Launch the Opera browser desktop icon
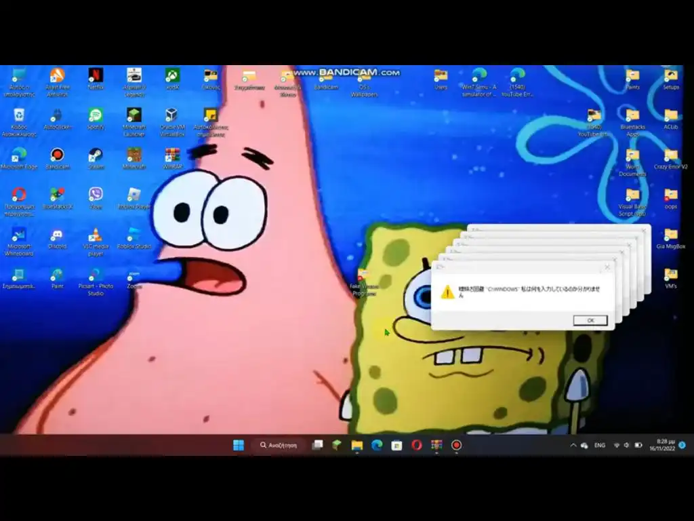 pyautogui.click(x=19, y=201)
